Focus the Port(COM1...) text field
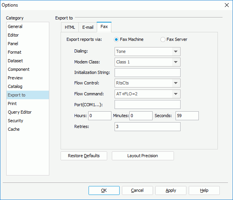The image size is (233, 200). (x=147, y=104)
